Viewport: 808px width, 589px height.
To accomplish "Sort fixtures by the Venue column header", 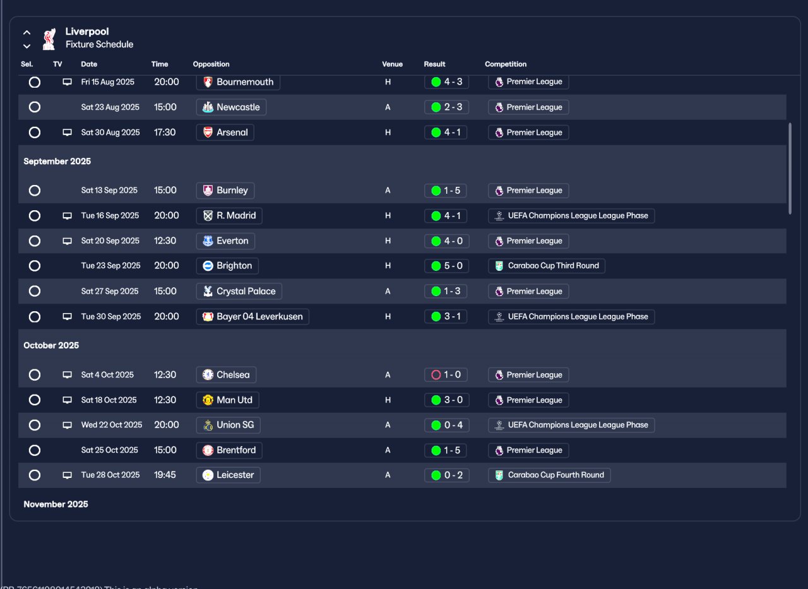I will tap(392, 64).
